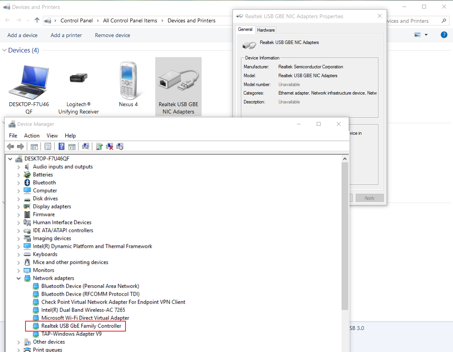
Task: Open the Action menu in Device Manager
Action: [x=32, y=135]
